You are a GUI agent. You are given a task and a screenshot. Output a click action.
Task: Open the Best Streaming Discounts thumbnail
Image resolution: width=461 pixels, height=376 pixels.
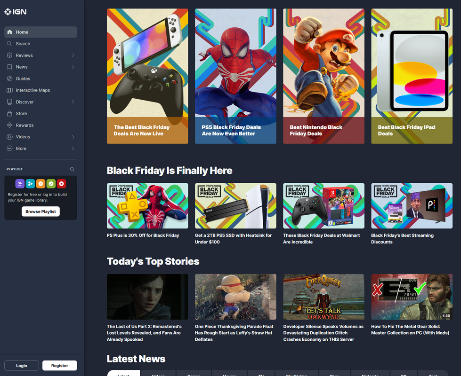click(x=412, y=206)
